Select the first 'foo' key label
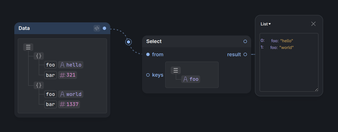 [51, 65]
